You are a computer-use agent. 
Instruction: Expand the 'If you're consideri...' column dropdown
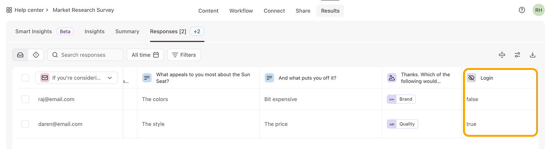[77, 78]
